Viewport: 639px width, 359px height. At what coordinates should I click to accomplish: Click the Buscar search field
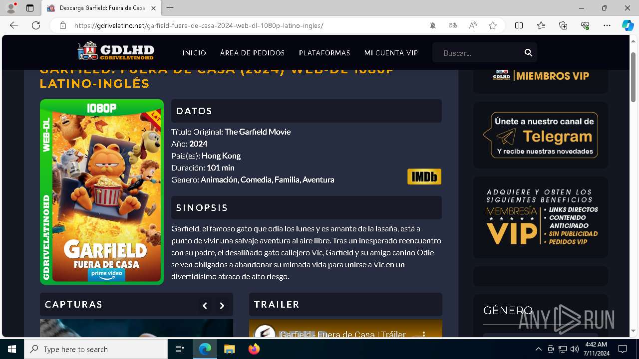click(x=478, y=53)
